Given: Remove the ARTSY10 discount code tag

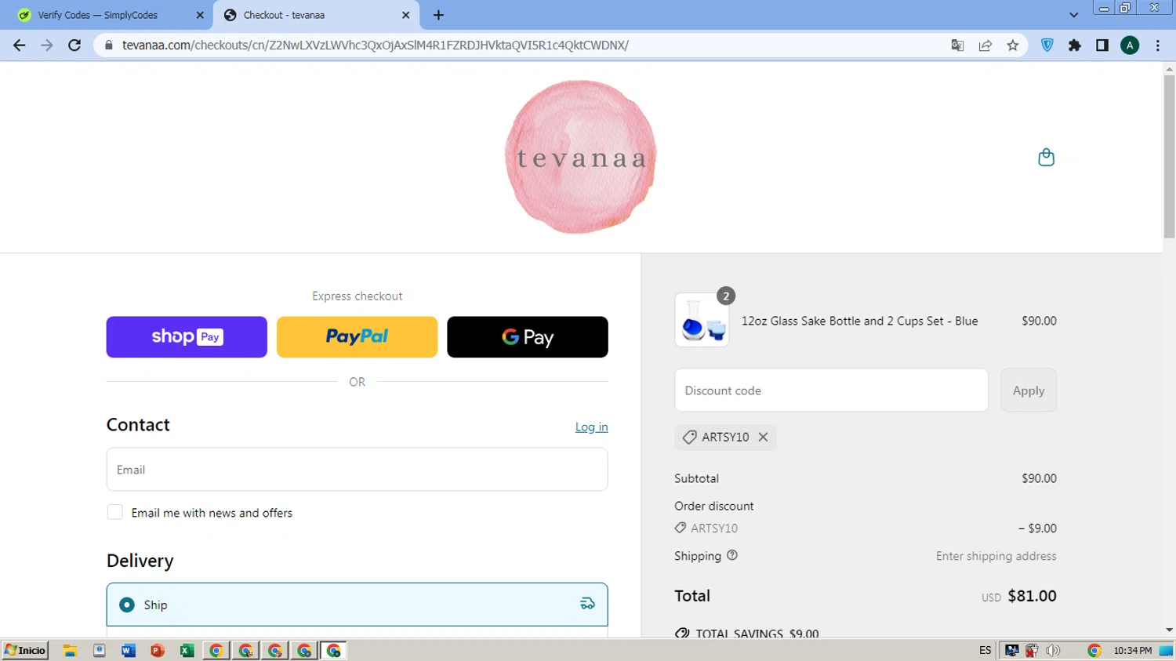Looking at the screenshot, I should click(x=763, y=438).
